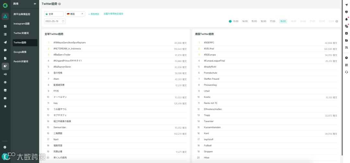This screenshot has height=163, width=350.
Task: Open help question icon in right toolbar
Action: click(x=346, y=58)
